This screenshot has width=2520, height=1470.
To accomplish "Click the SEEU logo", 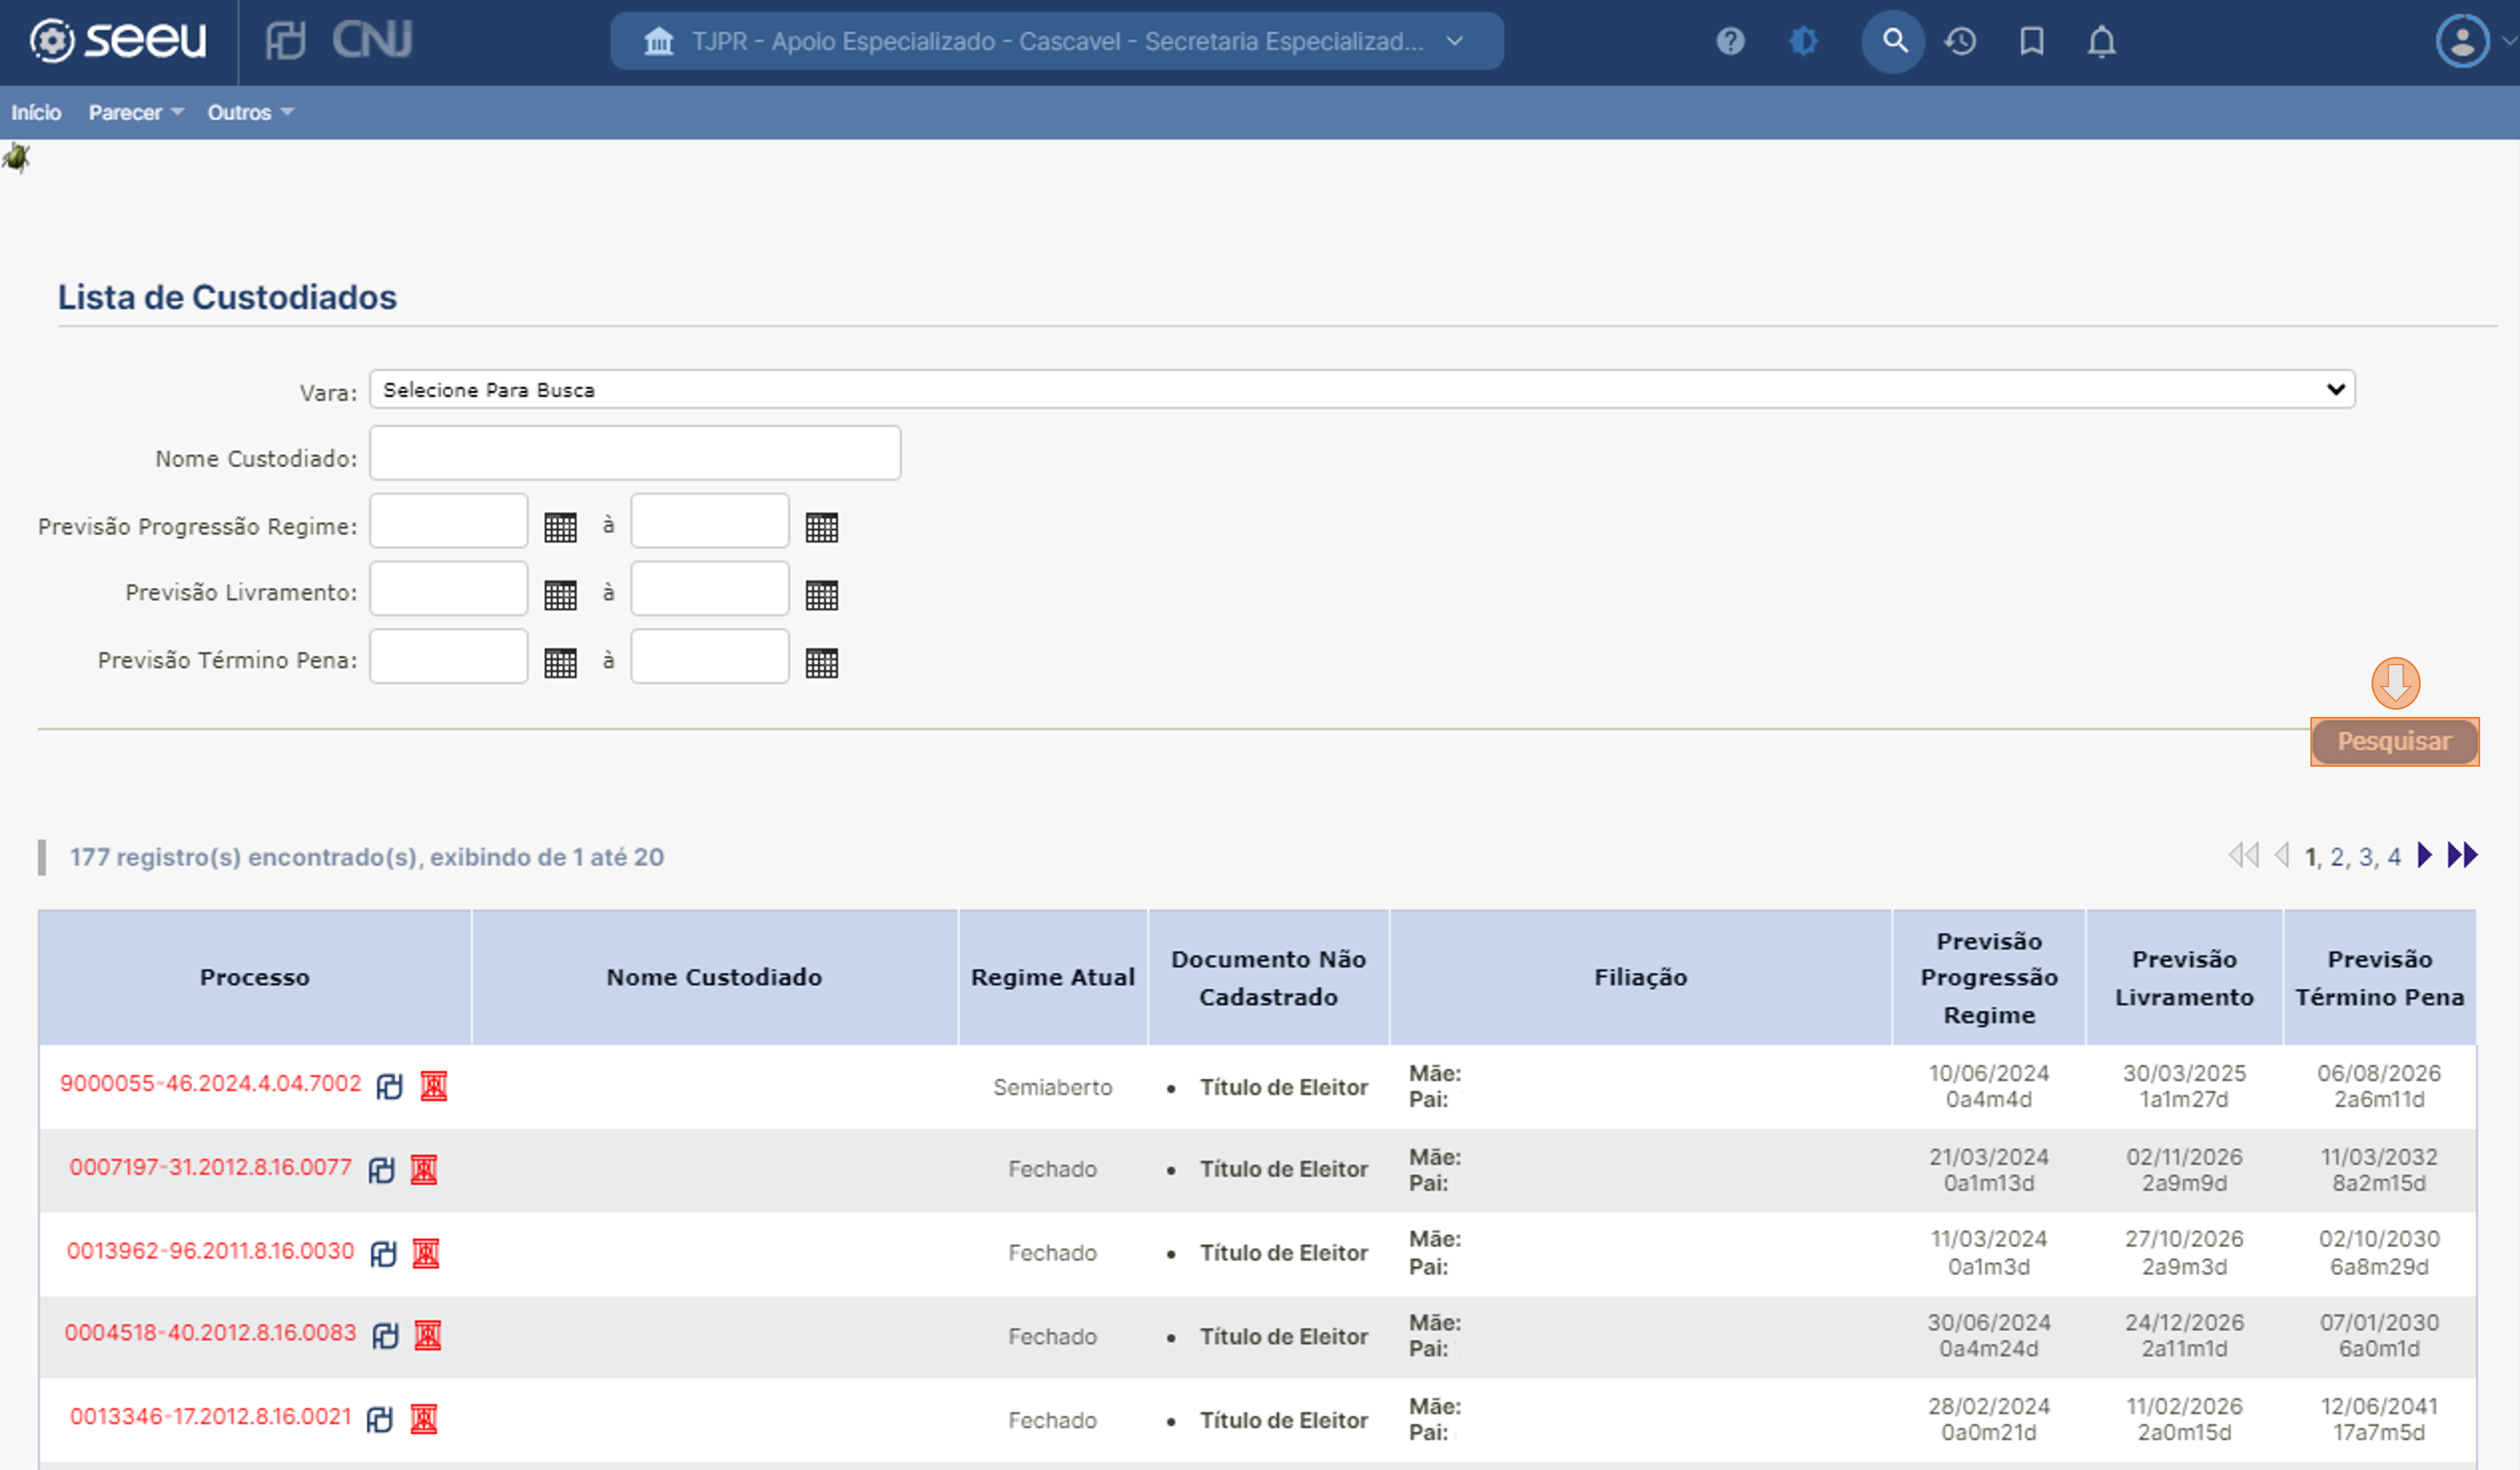I will pyautogui.click(x=118, y=41).
